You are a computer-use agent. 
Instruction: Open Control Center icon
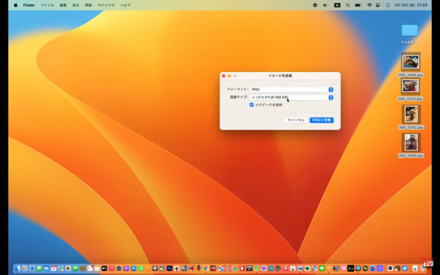(x=379, y=5)
